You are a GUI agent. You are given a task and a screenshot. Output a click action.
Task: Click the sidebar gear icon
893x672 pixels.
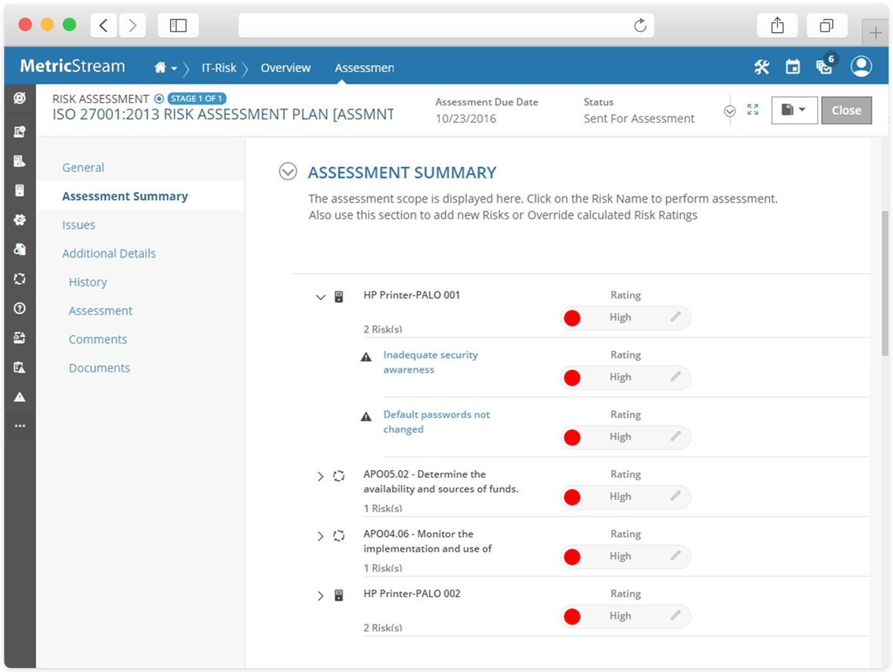pyautogui.click(x=20, y=220)
